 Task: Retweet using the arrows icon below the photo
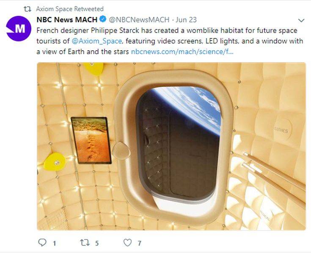84,242
